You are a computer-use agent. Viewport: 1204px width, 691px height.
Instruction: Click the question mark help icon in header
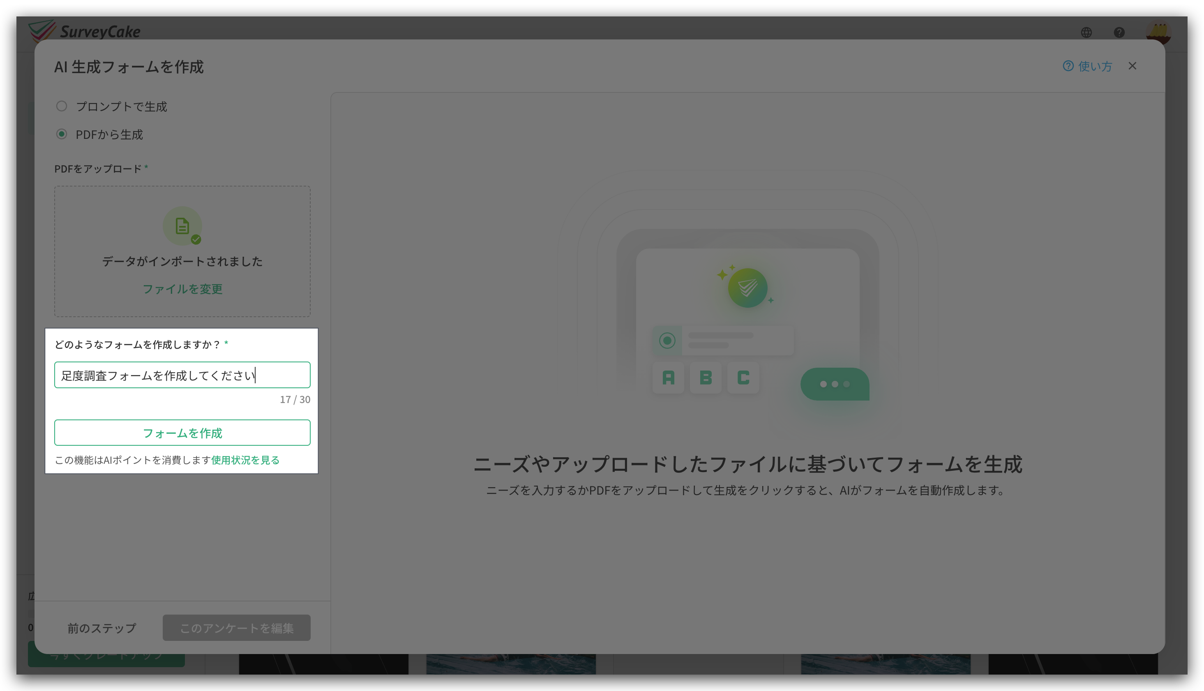[x=1119, y=32]
